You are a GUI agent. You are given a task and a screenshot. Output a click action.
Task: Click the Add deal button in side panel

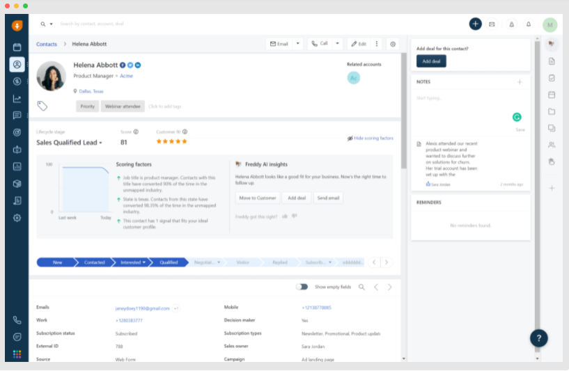click(x=431, y=61)
